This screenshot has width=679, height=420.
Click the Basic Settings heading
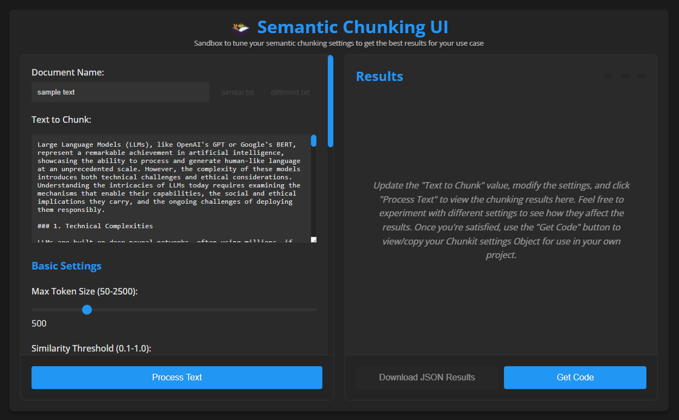click(x=66, y=266)
